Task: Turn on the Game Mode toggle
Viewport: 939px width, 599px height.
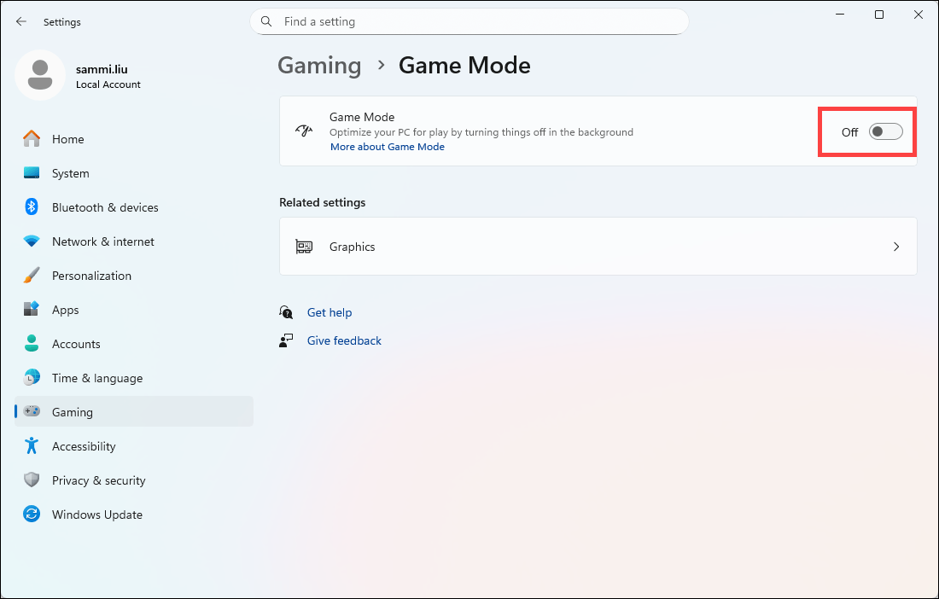Action: (x=885, y=131)
